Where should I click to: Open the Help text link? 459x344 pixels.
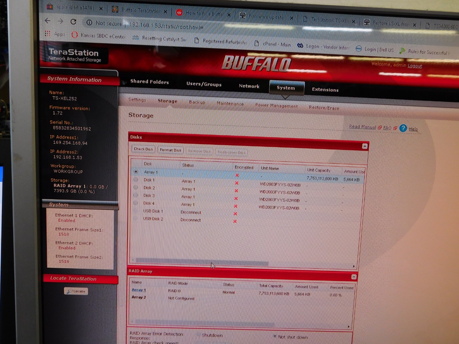pyautogui.click(x=413, y=129)
